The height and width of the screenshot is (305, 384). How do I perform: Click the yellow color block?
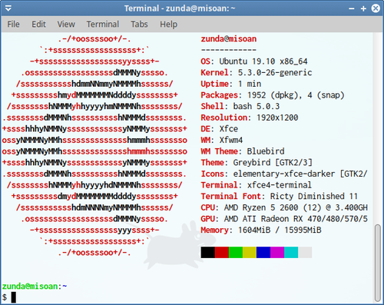click(250, 252)
